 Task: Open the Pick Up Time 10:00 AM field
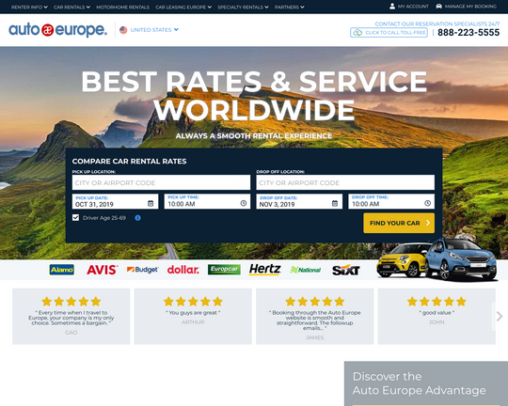tap(207, 201)
